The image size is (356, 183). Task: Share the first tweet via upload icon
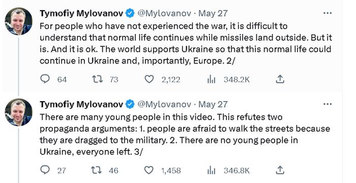280,79
